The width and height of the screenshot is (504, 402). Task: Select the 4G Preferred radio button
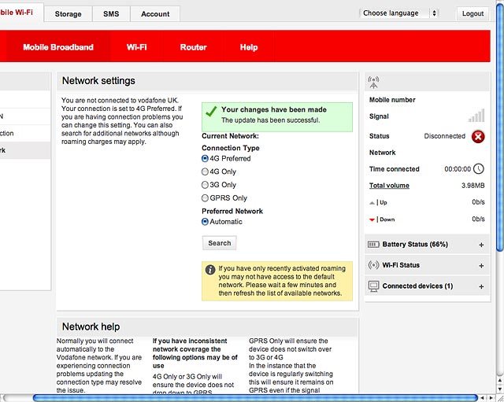pyautogui.click(x=205, y=159)
